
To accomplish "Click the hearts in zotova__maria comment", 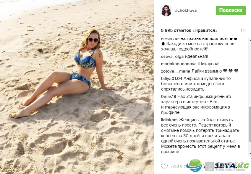I will pos(231,71).
